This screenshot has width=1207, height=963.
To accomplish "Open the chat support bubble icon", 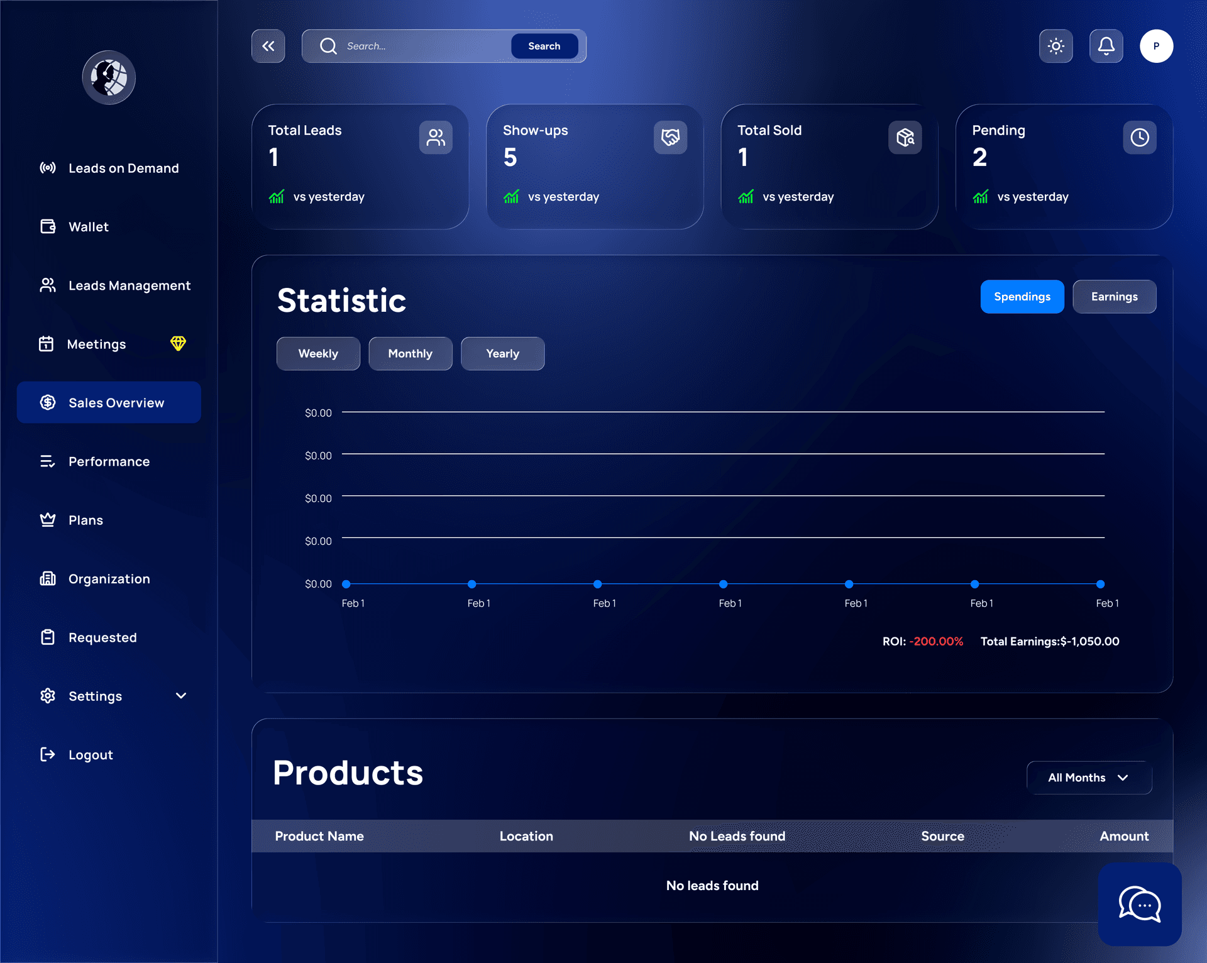I will (1140, 905).
